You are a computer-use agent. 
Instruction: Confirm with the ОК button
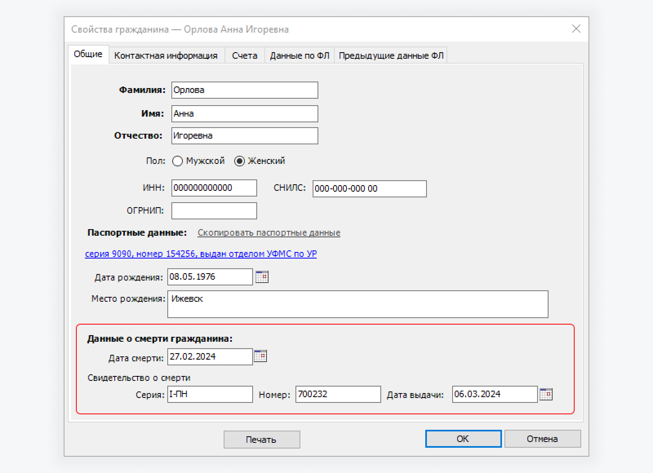click(x=463, y=439)
